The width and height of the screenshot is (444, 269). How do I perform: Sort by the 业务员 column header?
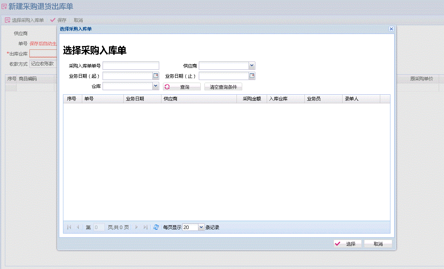click(x=323, y=99)
